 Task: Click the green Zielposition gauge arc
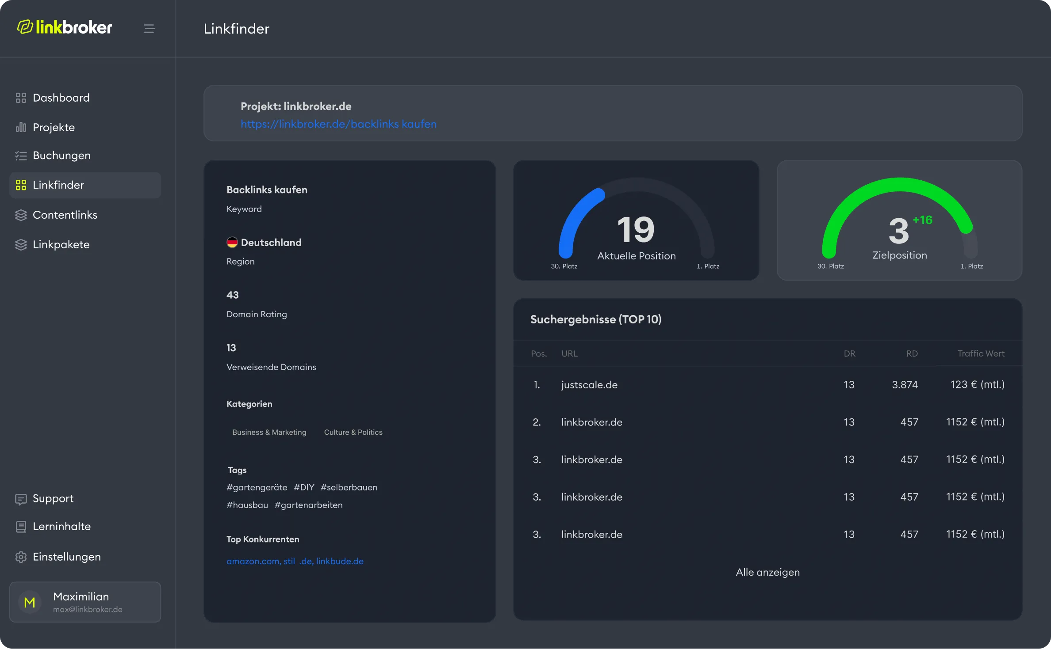click(x=899, y=186)
